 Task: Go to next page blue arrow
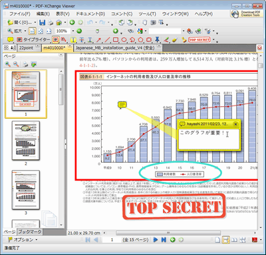[x=156, y=240]
